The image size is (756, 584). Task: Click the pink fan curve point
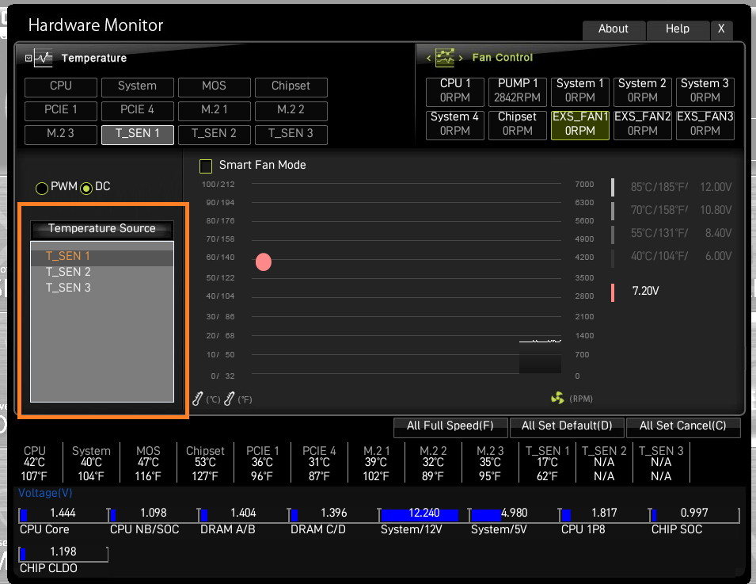click(264, 262)
